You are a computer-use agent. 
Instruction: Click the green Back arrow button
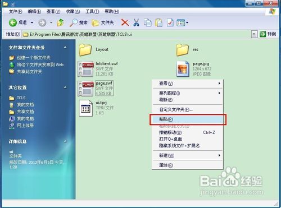(13, 22)
